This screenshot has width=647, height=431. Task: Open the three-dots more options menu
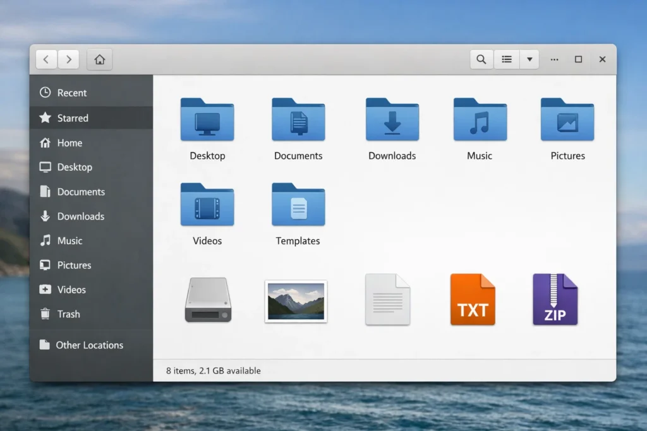tap(554, 59)
